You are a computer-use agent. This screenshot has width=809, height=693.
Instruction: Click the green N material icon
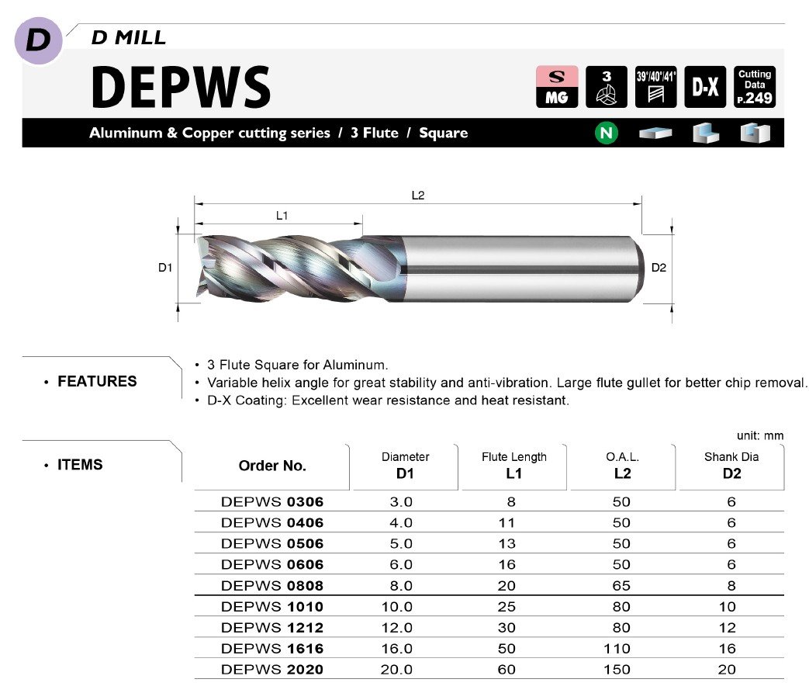tap(607, 133)
